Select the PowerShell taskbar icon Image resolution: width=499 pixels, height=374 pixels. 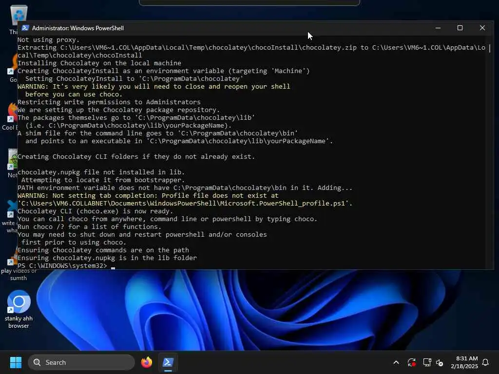tap(168, 362)
